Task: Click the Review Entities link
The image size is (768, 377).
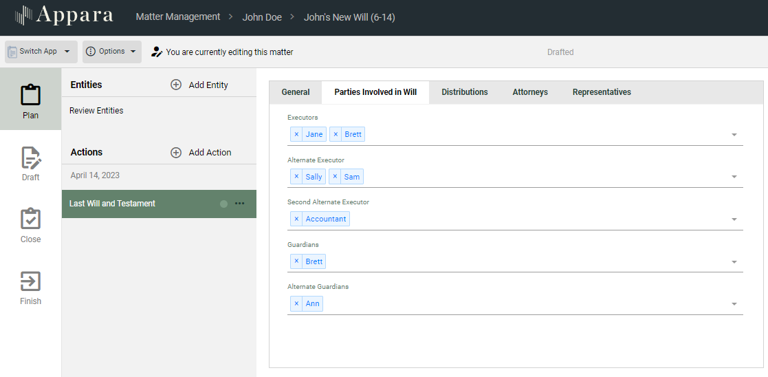Action: click(96, 111)
